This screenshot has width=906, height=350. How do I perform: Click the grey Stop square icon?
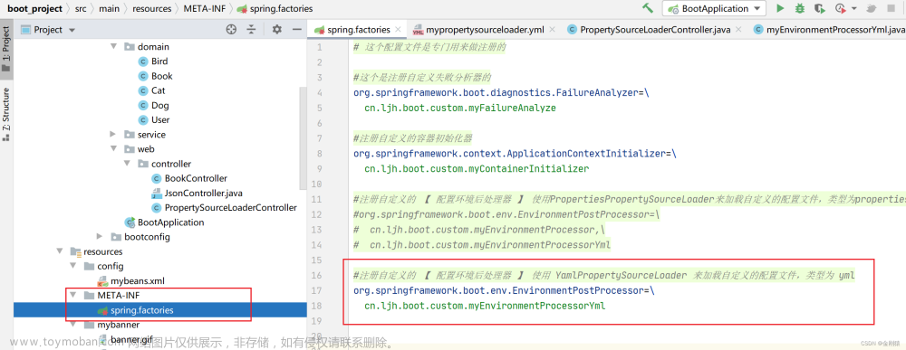(891, 9)
